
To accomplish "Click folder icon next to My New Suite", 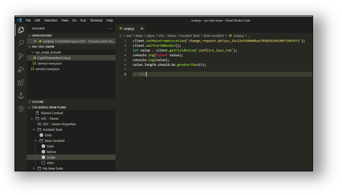I will (39, 168).
